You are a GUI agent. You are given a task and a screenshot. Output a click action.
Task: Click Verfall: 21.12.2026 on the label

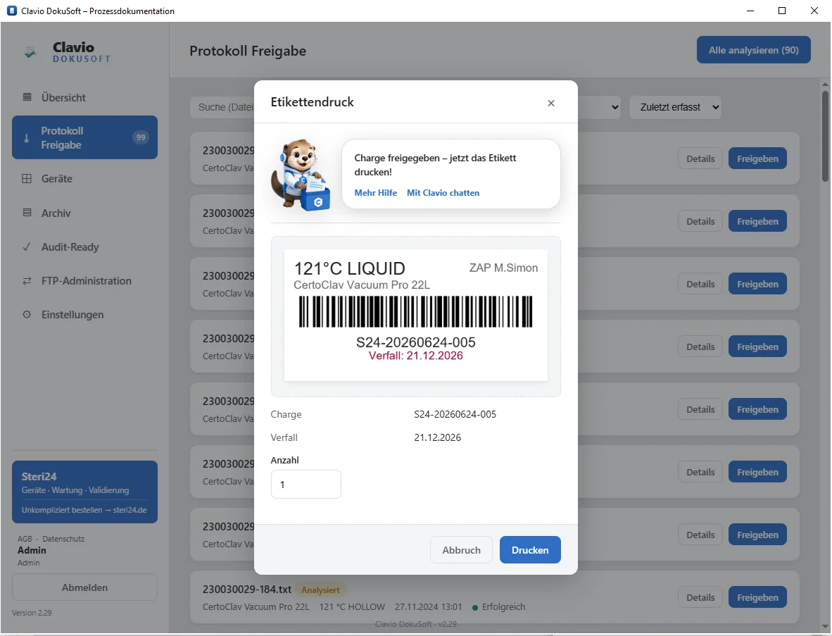pos(415,356)
